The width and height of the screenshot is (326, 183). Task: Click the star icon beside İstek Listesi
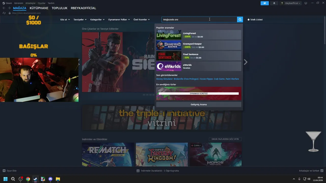[x=249, y=20]
